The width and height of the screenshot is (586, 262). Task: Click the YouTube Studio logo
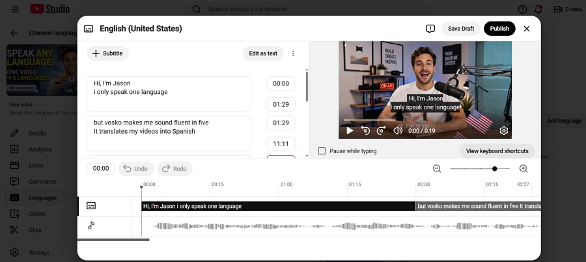[50, 9]
